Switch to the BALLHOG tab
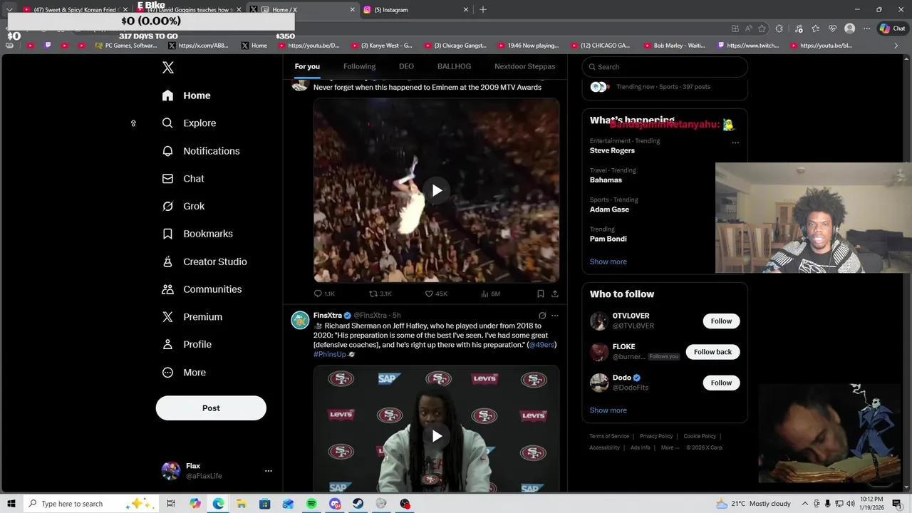The height and width of the screenshot is (513, 912). point(454,66)
